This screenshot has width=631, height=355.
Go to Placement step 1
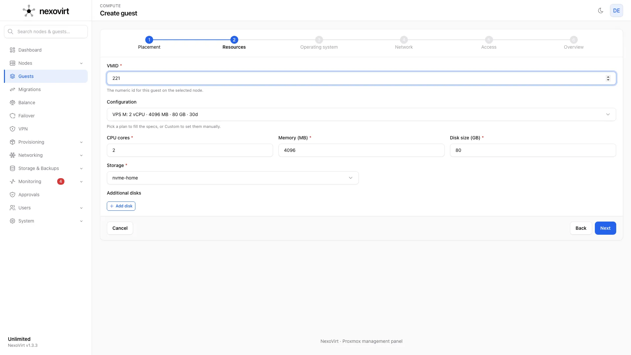pyautogui.click(x=149, y=43)
